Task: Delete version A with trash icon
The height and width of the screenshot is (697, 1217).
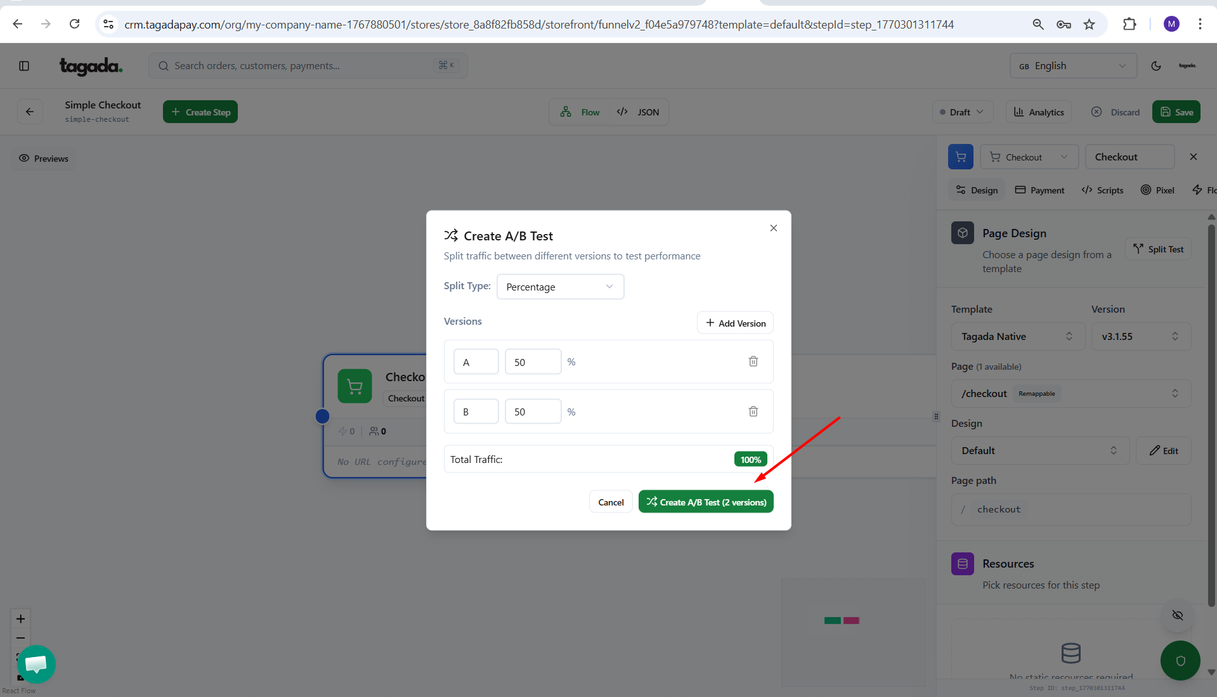Action: click(753, 362)
